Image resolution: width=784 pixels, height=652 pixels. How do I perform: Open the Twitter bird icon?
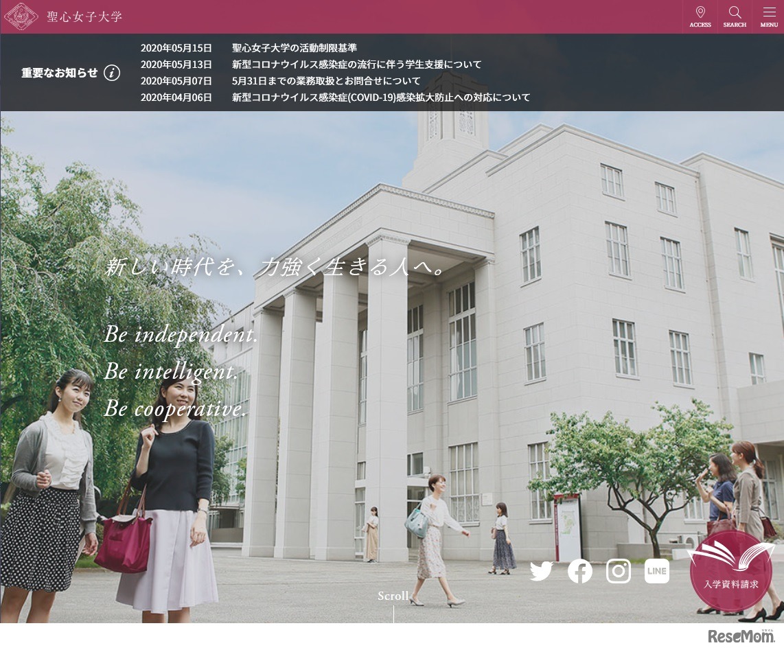tap(542, 571)
